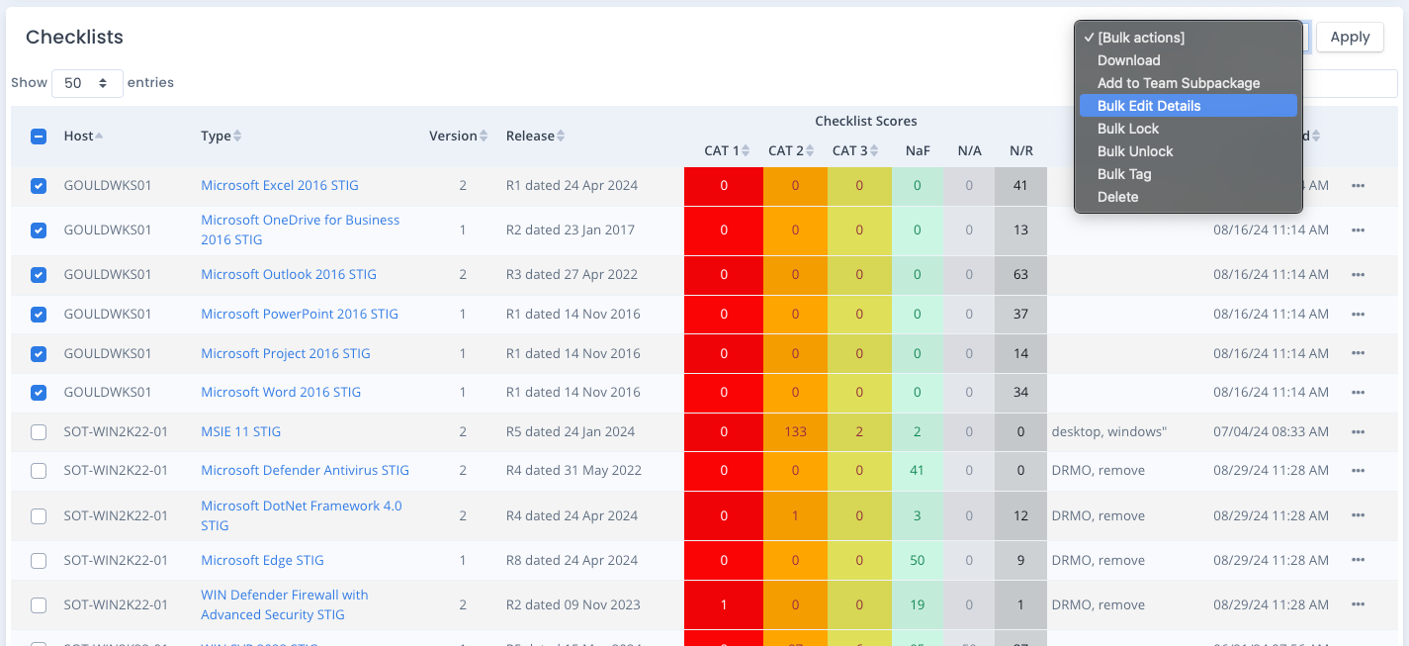Image resolution: width=1409 pixels, height=646 pixels.
Task: Choose Bulk Unlock in the actions list
Action: click(1189, 151)
